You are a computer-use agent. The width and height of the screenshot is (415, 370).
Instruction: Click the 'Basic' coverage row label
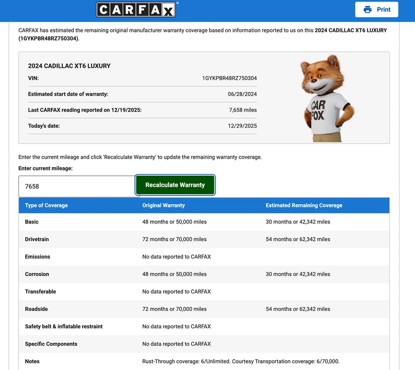pyautogui.click(x=32, y=222)
